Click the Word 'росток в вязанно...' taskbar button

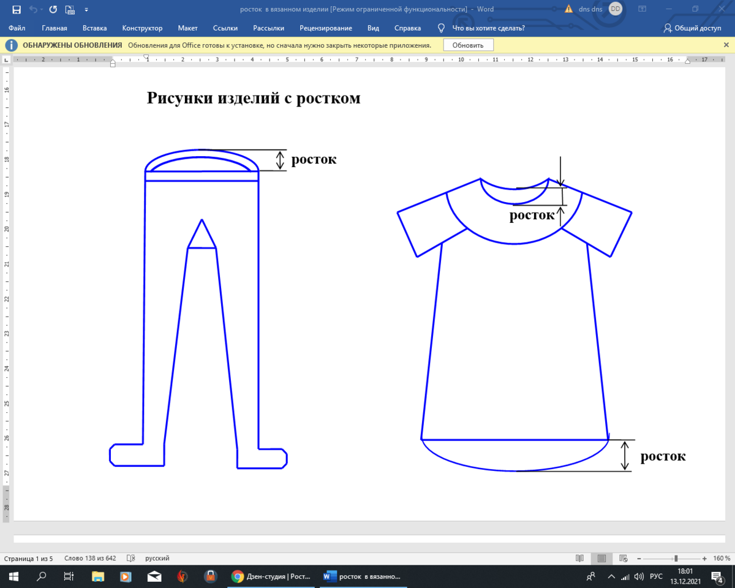(x=362, y=576)
